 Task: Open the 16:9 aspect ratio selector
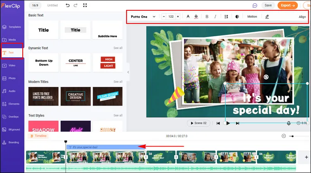tap(35, 5)
